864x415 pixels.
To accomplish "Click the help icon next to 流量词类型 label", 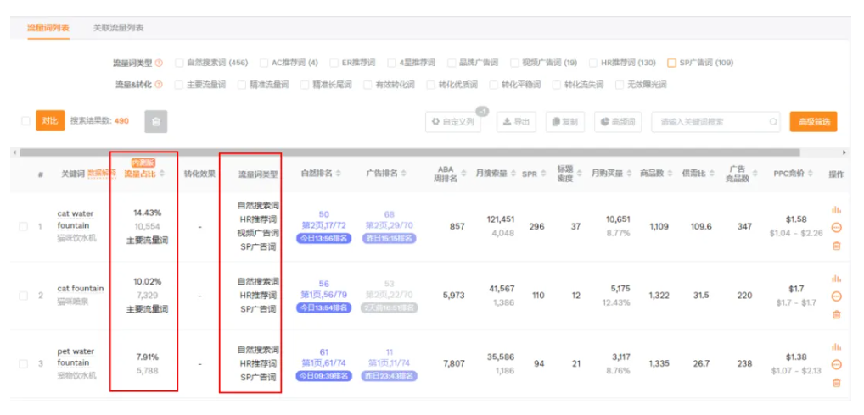I will point(160,63).
